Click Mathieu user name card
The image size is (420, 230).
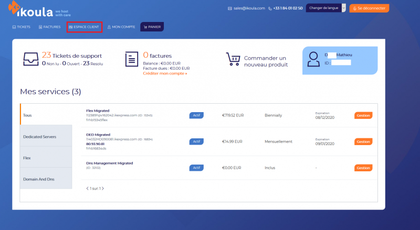coord(340,60)
